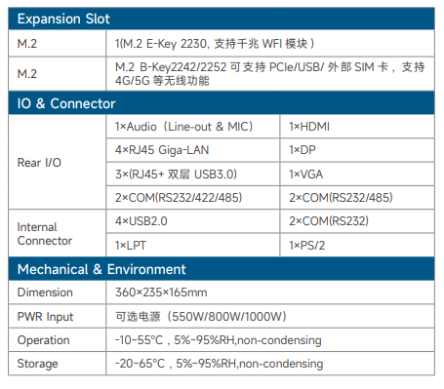This screenshot has width=444, height=389.
Task: Click the Mechanical & Environment header
Action: [222, 269]
